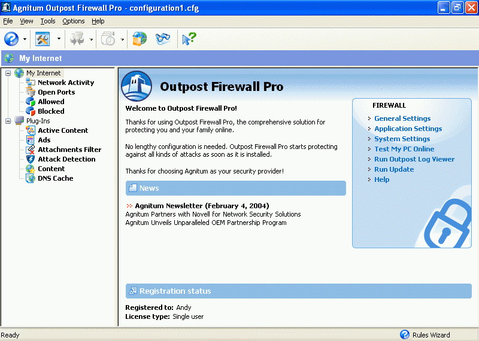Select Active Content tree label
This screenshot has width=479, height=341.
[x=63, y=130]
